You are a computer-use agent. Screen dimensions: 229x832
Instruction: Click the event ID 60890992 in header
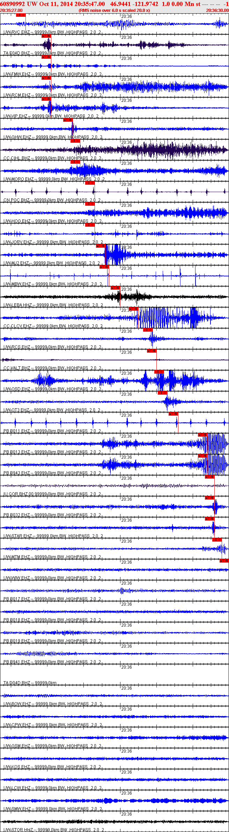click(13, 4)
